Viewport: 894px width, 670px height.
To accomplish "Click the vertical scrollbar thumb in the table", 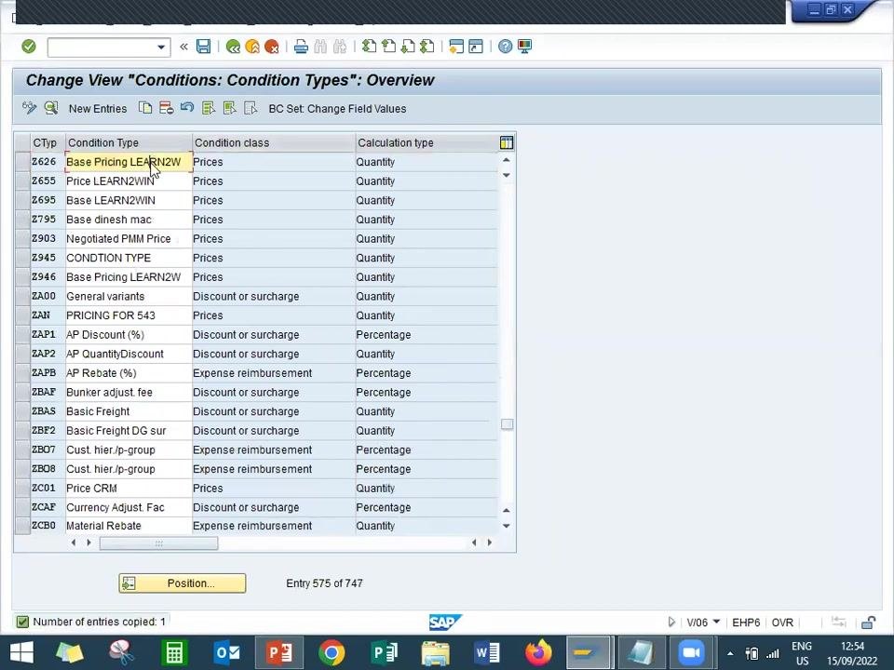I will 507,424.
